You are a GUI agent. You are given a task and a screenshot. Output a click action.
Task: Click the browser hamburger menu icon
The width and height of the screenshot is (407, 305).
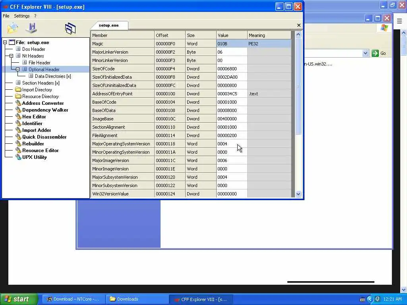click(x=399, y=21)
